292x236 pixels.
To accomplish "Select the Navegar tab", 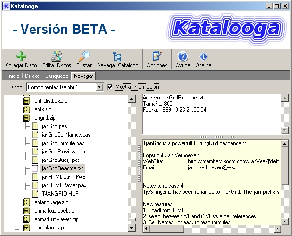I will tap(83, 76).
